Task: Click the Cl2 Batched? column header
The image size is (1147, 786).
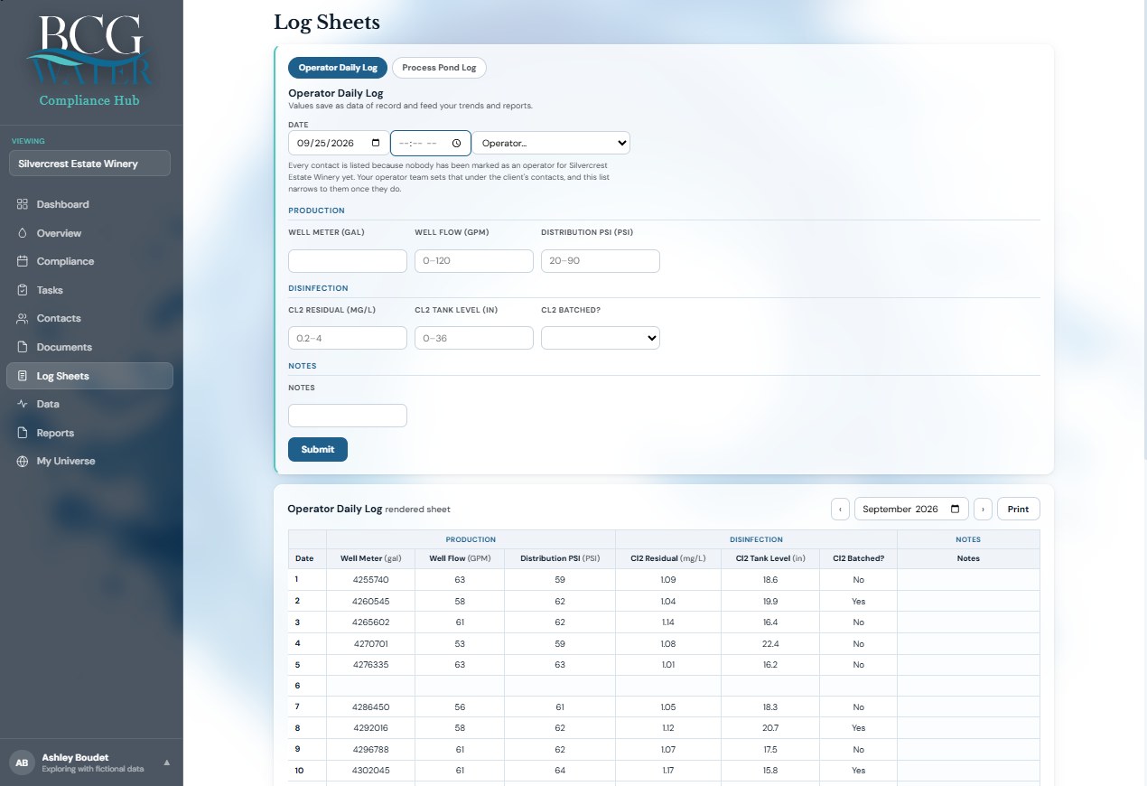Action: 859,558
